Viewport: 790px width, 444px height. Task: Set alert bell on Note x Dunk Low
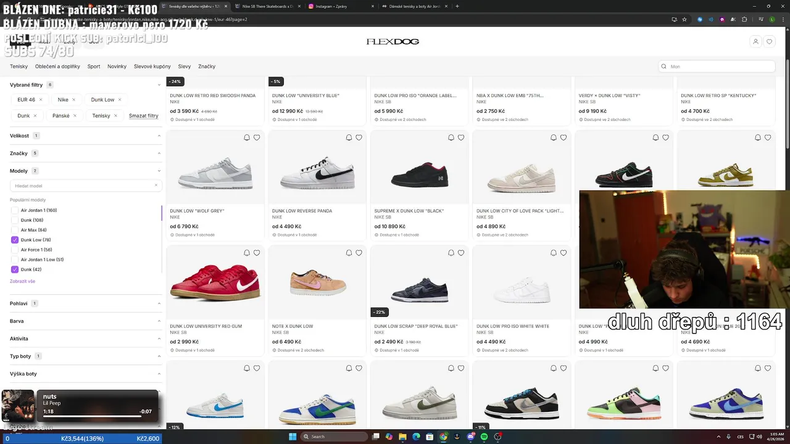click(x=349, y=253)
